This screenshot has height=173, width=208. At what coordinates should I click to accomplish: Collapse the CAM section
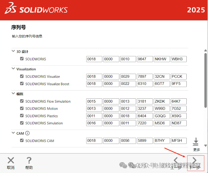[x=13, y=133]
